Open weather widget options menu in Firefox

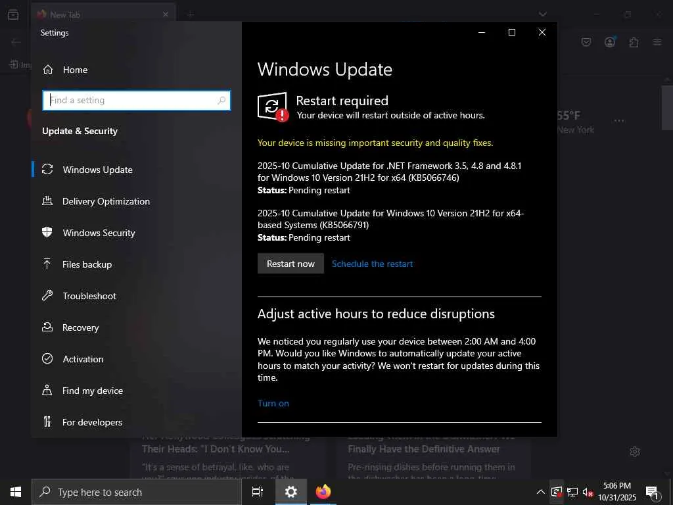click(619, 121)
